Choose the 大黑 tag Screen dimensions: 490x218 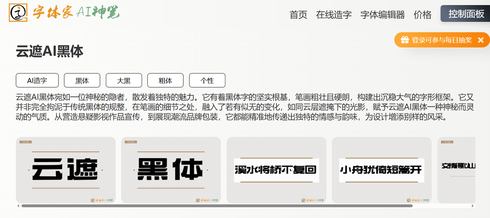(x=124, y=80)
